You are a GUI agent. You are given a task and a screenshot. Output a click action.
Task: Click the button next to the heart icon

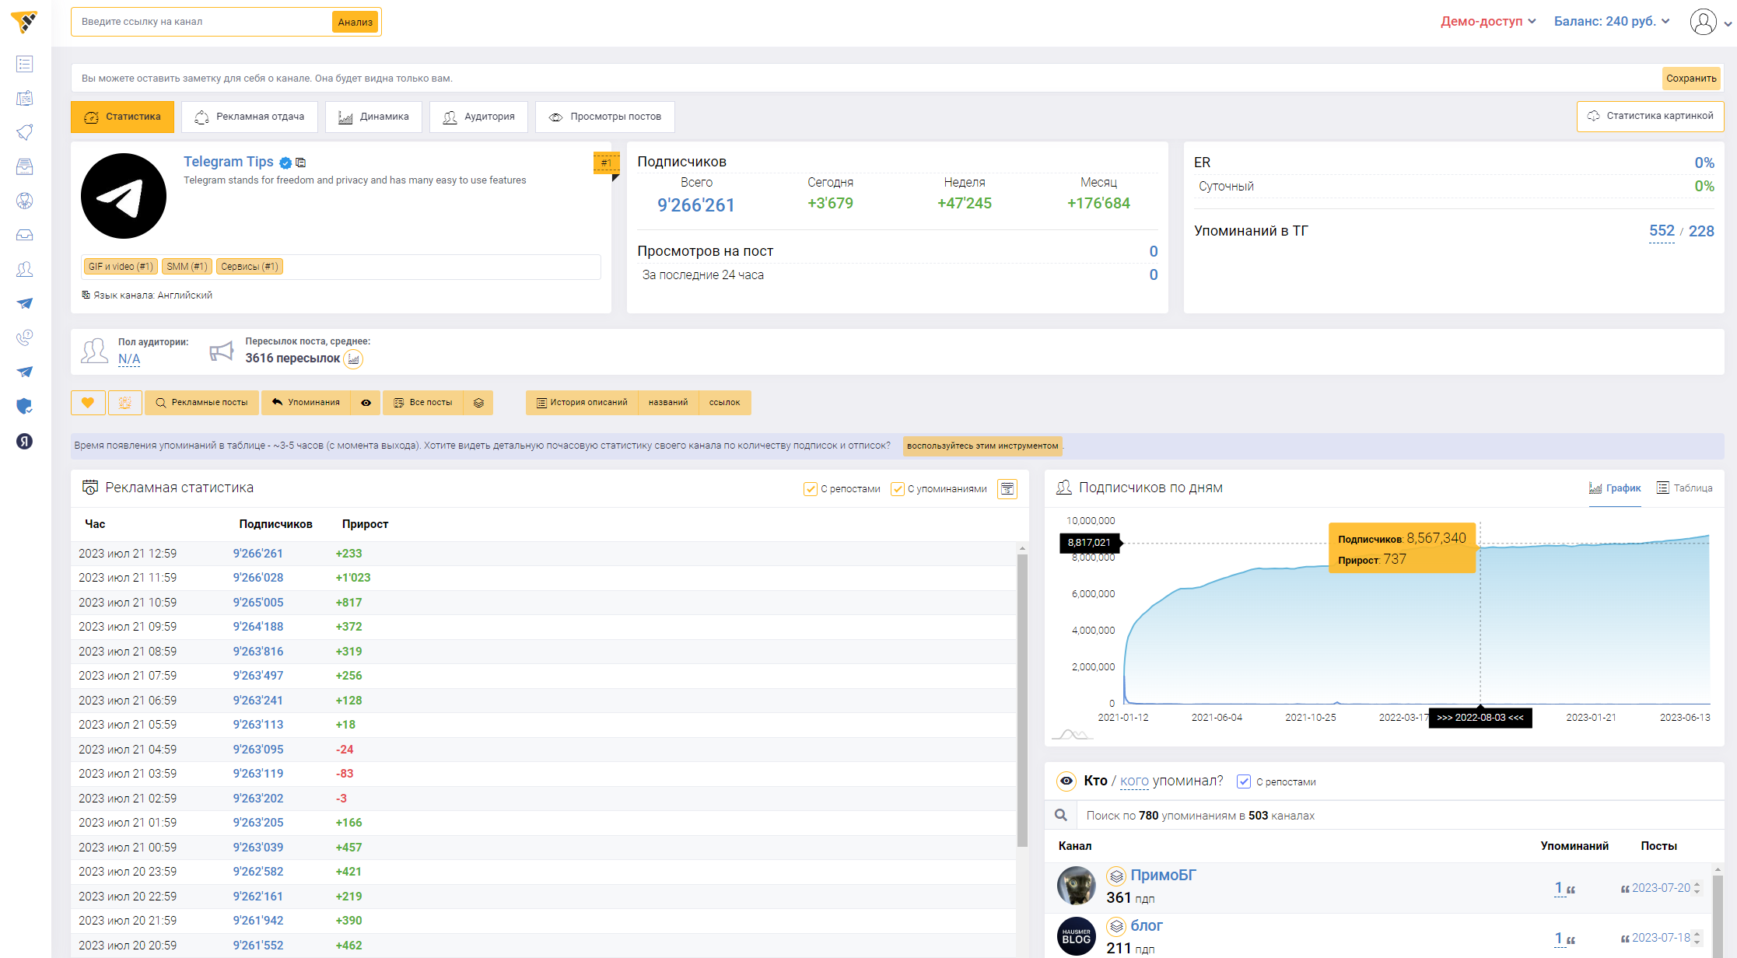(x=125, y=402)
